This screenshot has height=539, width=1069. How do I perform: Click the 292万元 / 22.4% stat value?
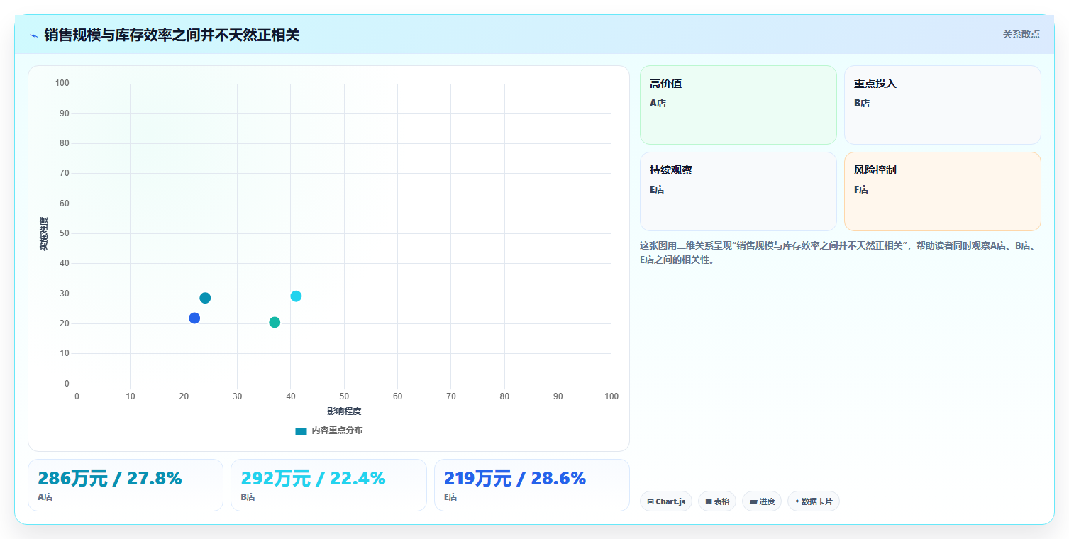(x=314, y=479)
